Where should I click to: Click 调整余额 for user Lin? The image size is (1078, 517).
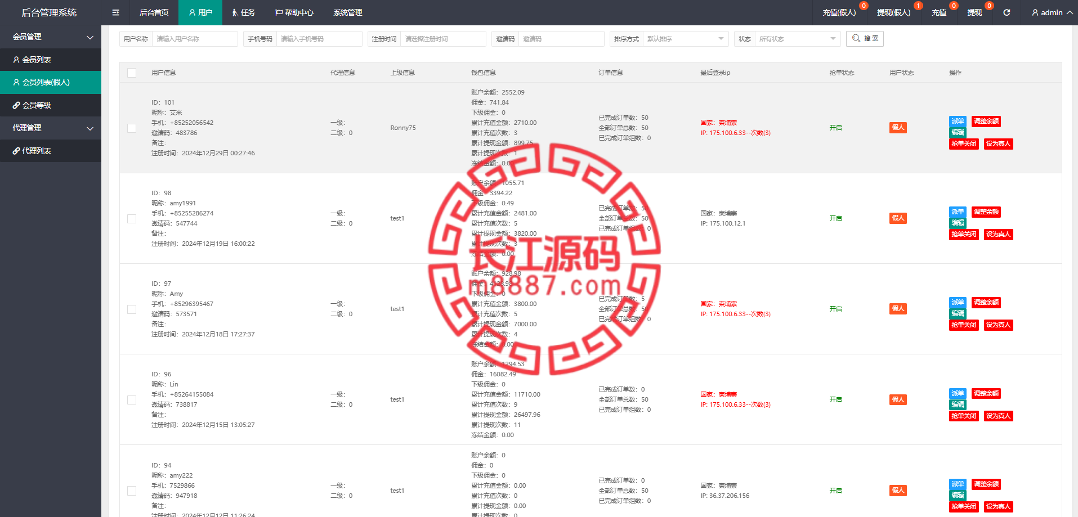click(x=986, y=393)
